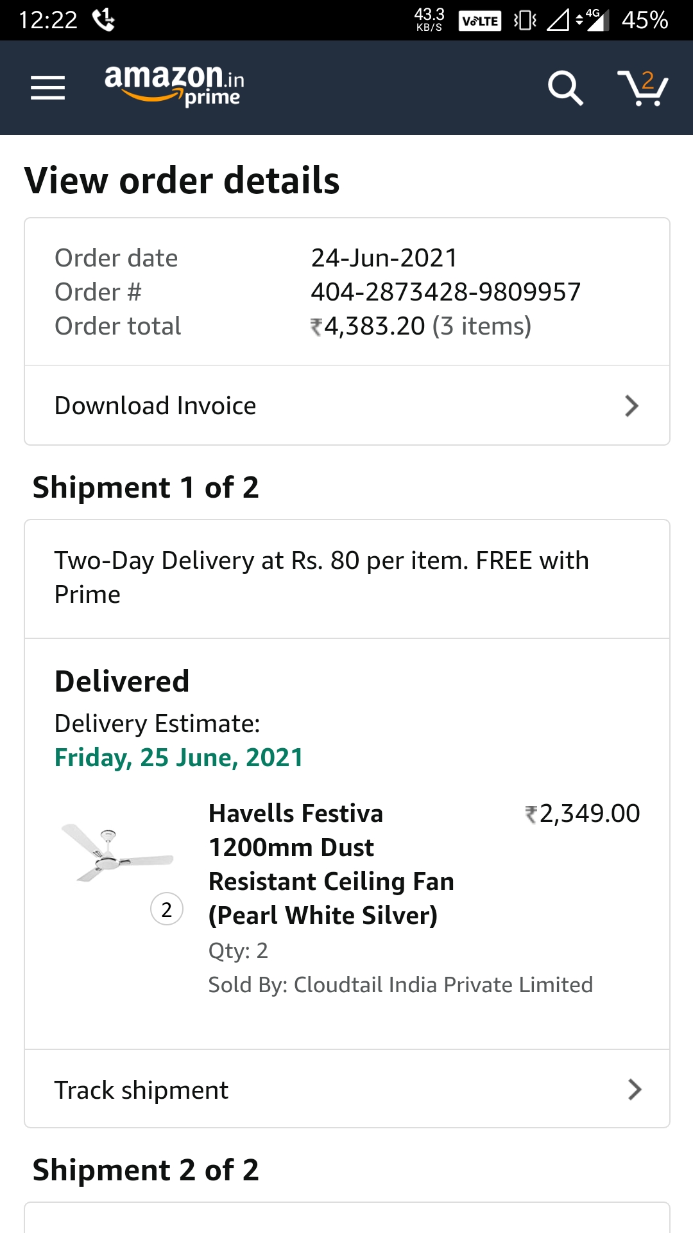Expand the Download Invoice chevron arrow

click(x=632, y=406)
